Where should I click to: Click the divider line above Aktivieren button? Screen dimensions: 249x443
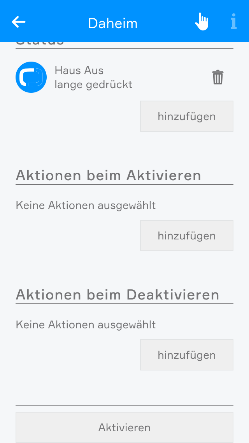[124, 405]
